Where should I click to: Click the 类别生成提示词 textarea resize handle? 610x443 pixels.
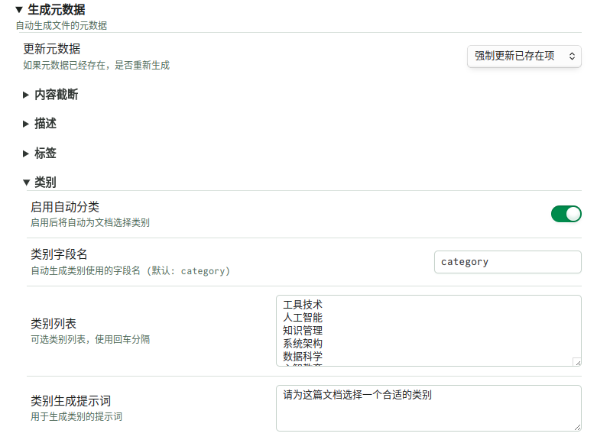(576, 426)
